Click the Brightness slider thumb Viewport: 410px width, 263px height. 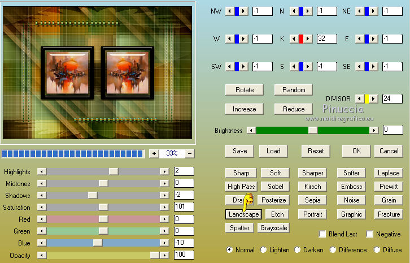tap(313, 130)
